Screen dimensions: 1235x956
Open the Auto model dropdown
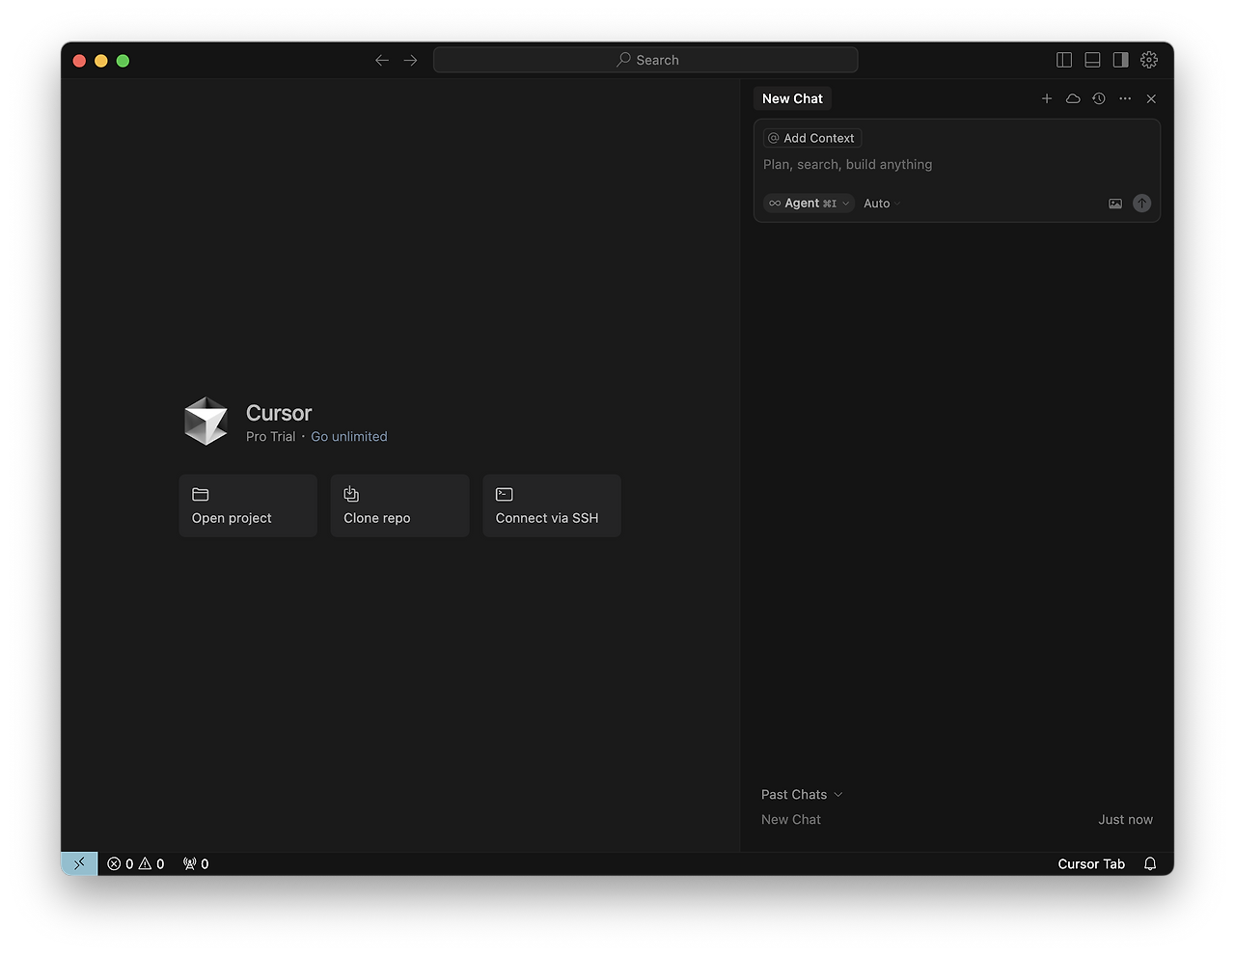[x=882, y=204]
